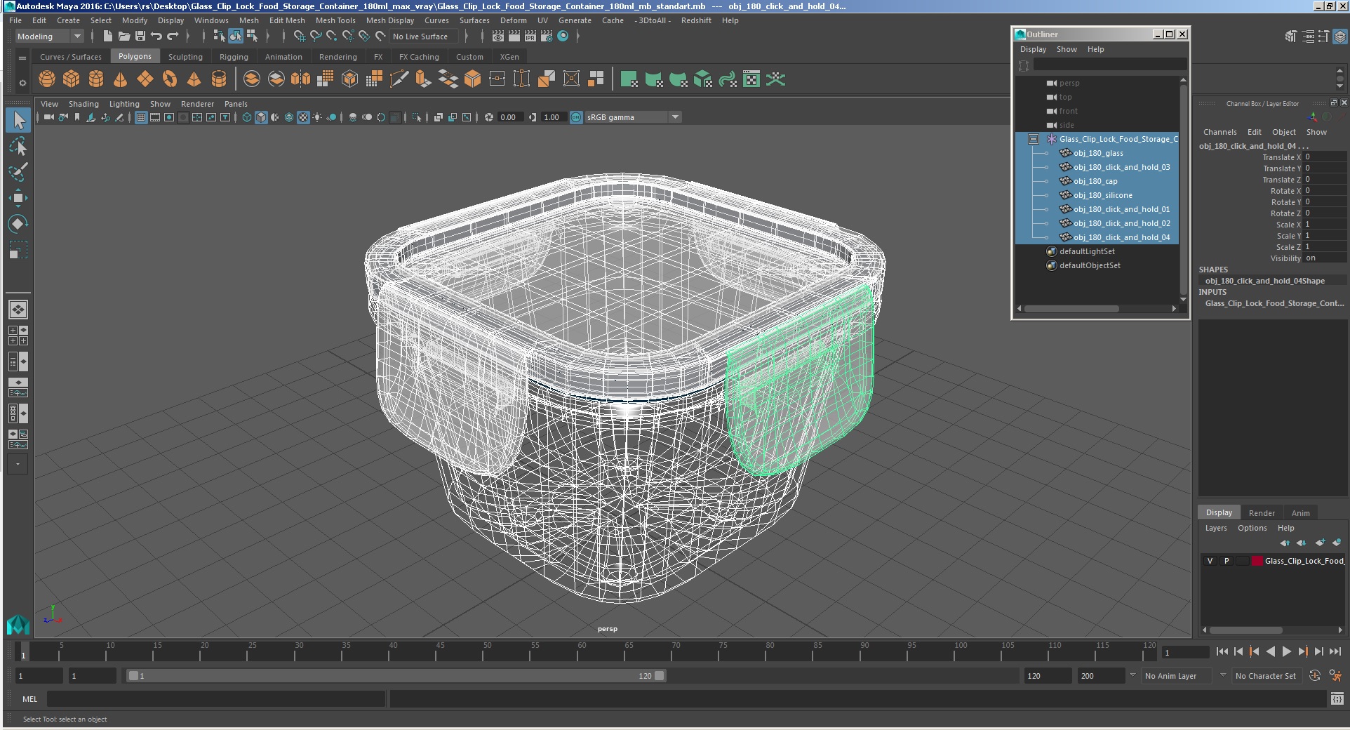The height and width of the screenshot is (730, 1350).
Task: Go to start of playback range
Action: [x=1222, y=651]
